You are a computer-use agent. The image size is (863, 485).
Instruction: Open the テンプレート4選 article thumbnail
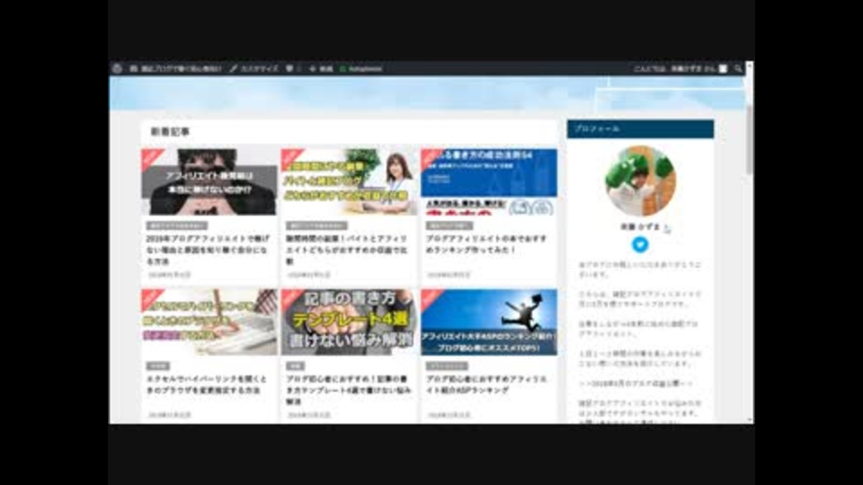click(x=349, y=322)
